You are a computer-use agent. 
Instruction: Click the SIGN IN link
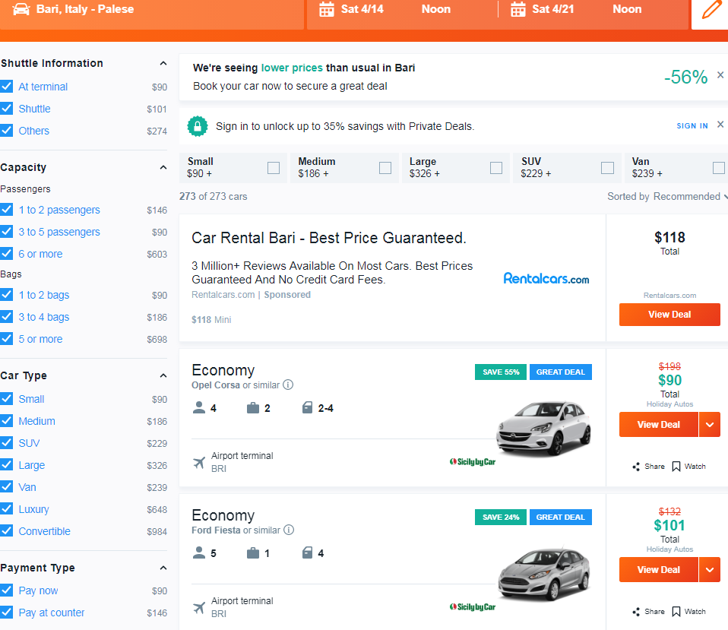pyautogui.click(x=692, y=126)
